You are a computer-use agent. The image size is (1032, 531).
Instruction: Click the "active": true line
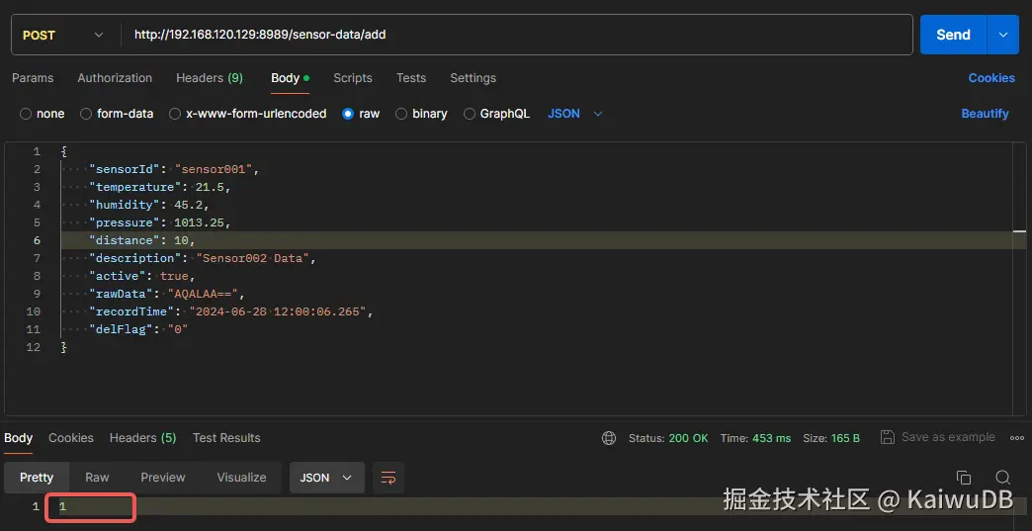(x=142, y=276)
